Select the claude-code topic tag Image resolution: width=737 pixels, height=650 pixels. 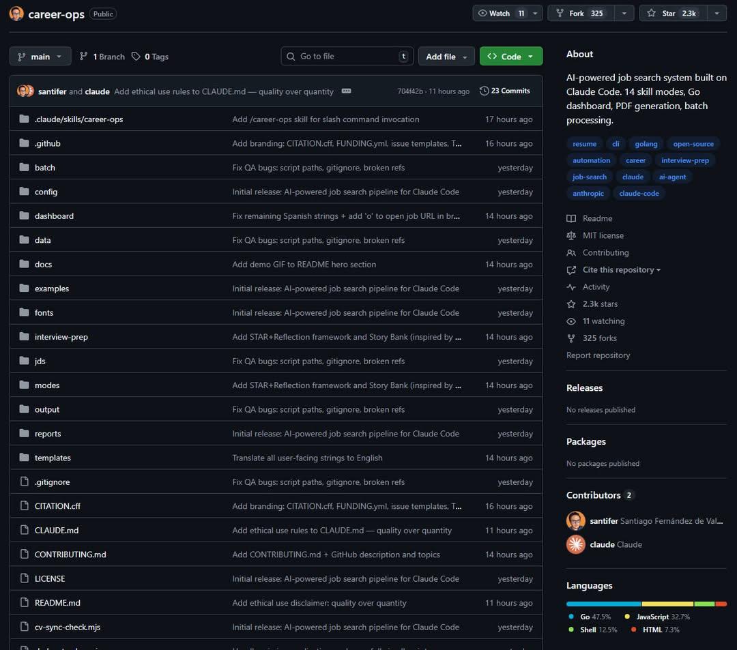click(x=639, y=193)
